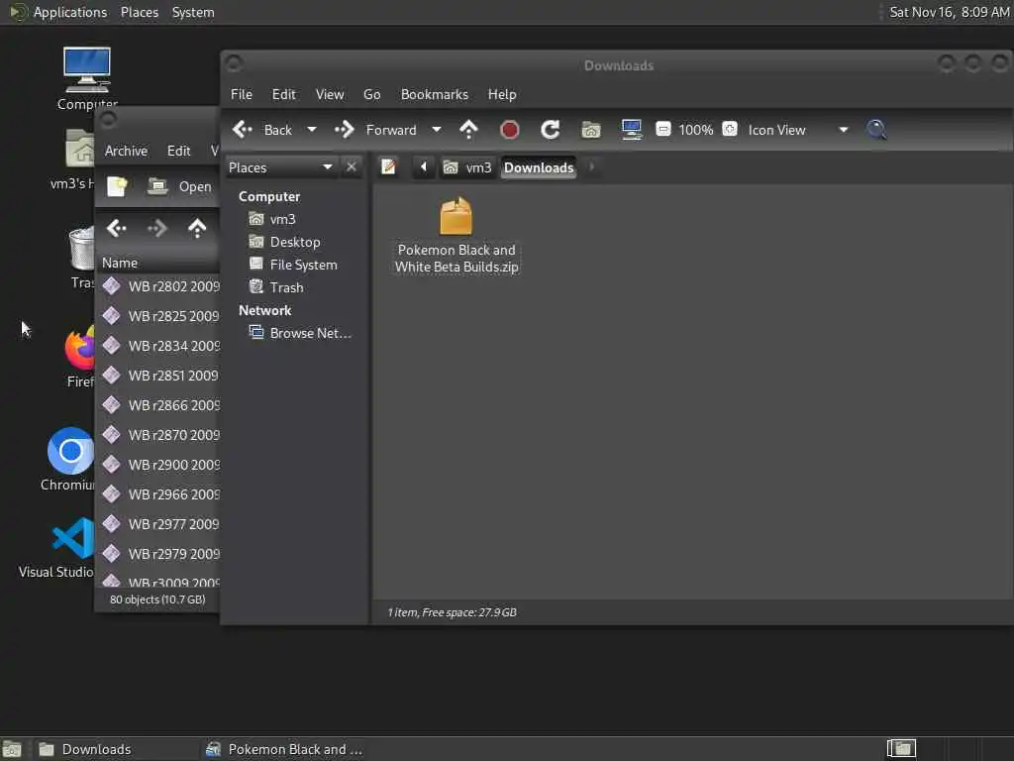
Task: Open the Archive menu in archive manager
Action: pos(126,151)
